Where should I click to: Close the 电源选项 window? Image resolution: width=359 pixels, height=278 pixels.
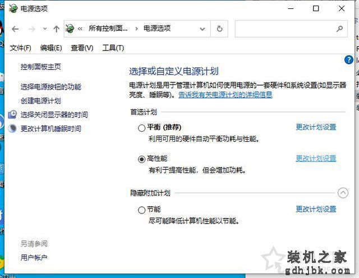[342, 9]
